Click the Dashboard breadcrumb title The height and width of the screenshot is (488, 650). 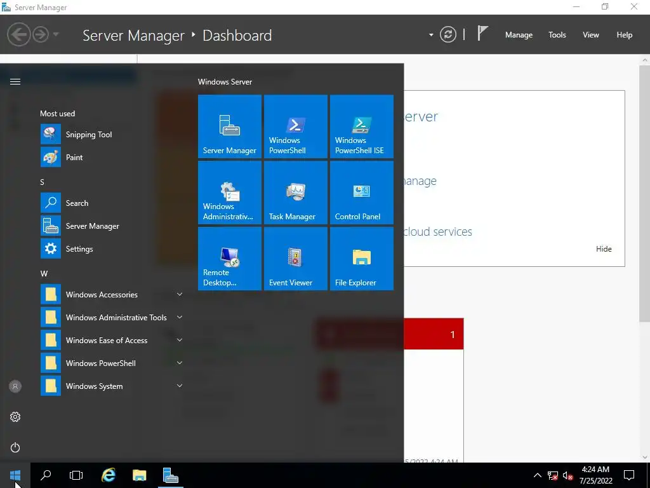pos(237,36)
